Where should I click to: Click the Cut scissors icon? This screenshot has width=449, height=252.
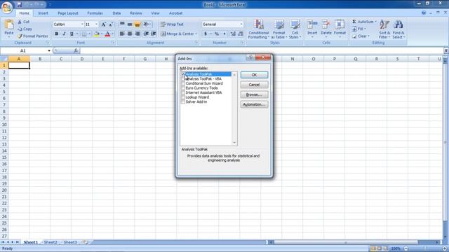(x=20, y=22)
